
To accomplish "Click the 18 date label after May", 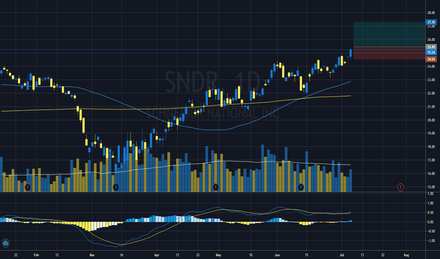I will pos(251,255).
